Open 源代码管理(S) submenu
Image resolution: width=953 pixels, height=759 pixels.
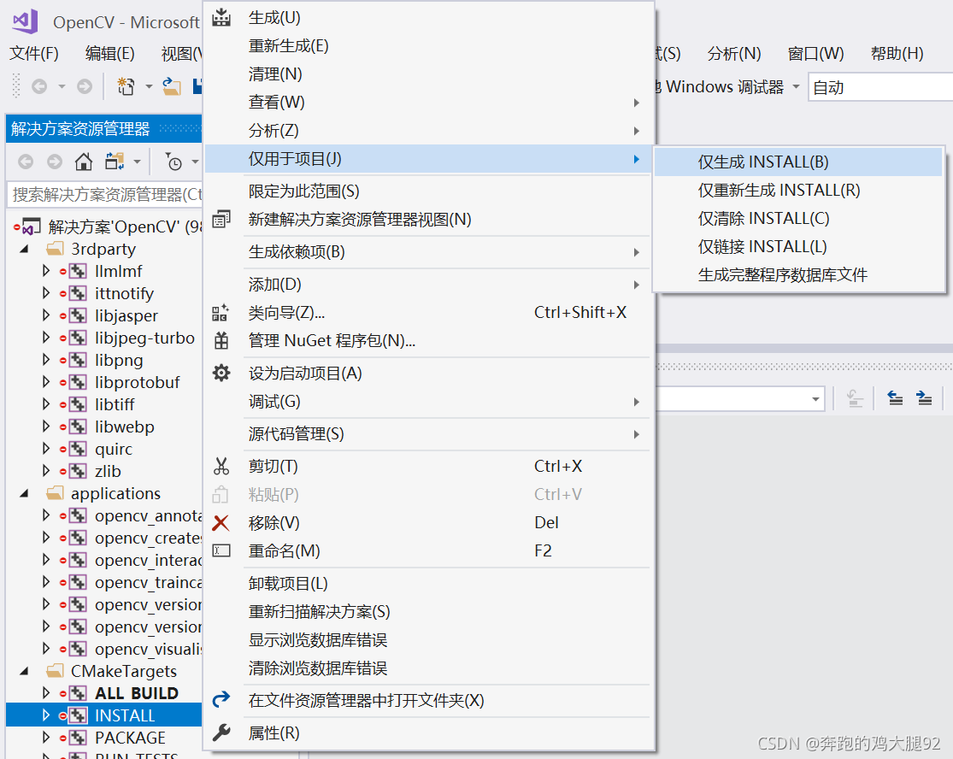(x=428, y=434)
